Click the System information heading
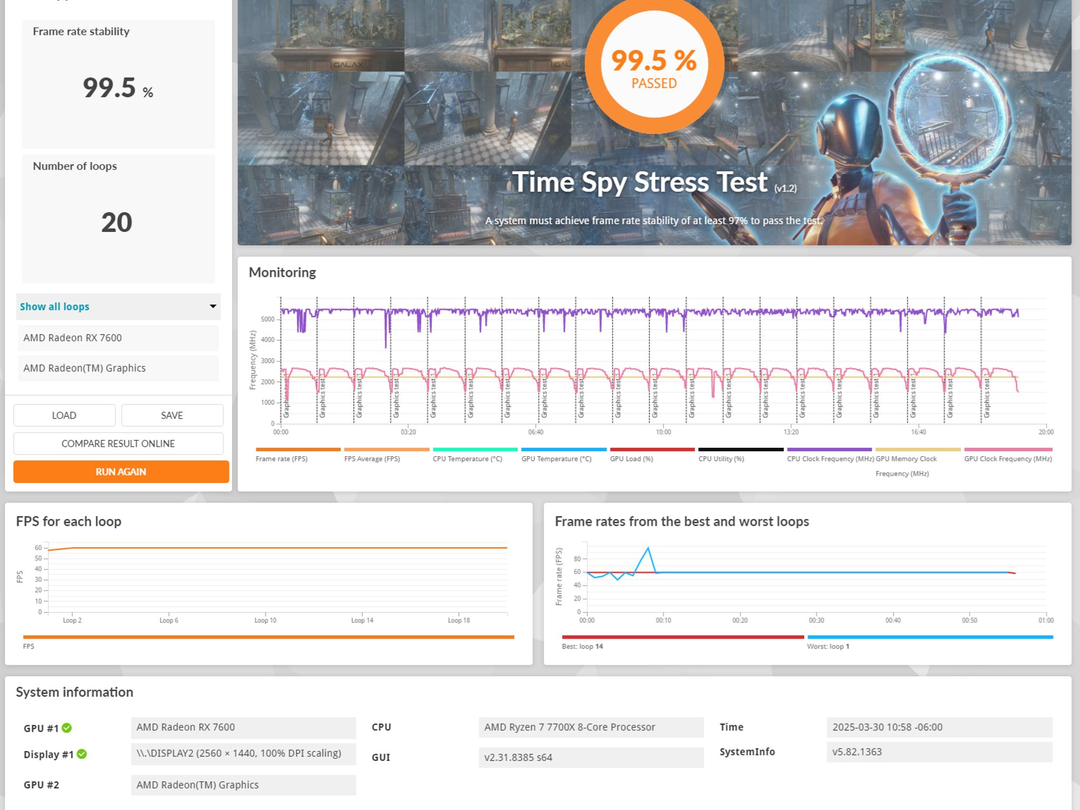 click(x=74, y=692)
